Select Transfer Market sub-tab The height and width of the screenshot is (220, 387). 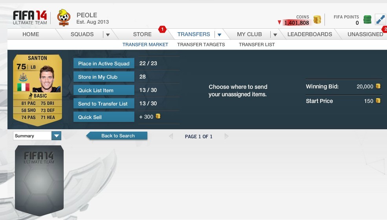click(x=145, y=45)
